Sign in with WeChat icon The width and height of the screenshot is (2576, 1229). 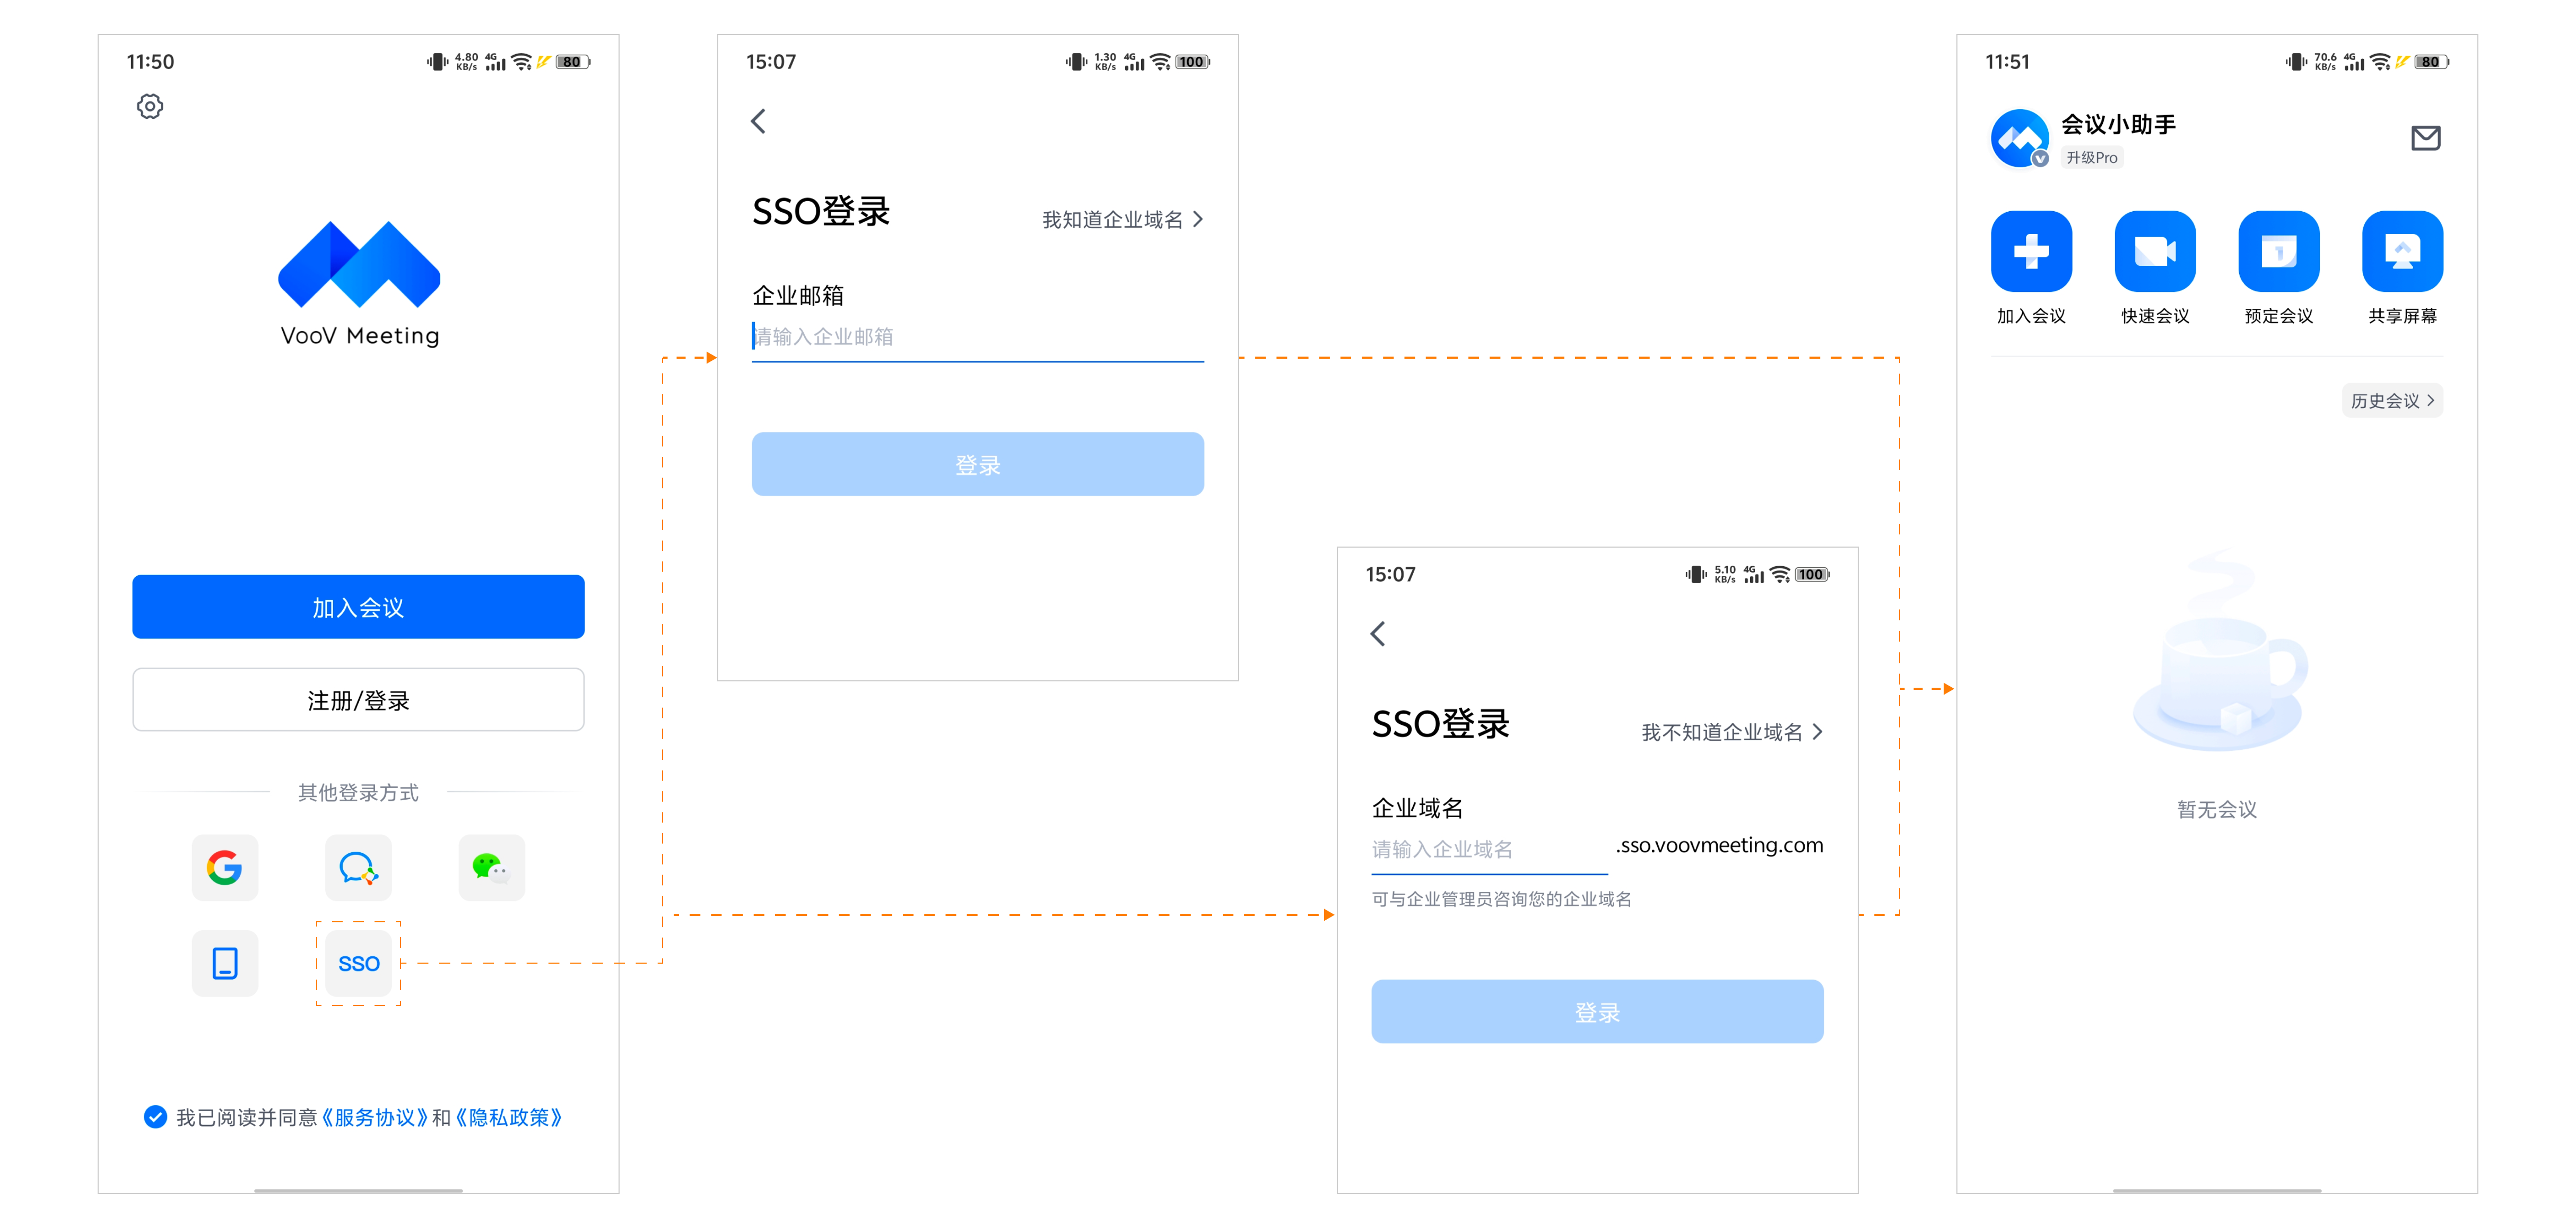(x=491, y=867)
